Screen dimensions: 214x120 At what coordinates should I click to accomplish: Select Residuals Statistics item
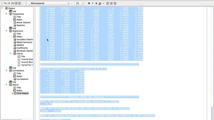coord(25,51)
